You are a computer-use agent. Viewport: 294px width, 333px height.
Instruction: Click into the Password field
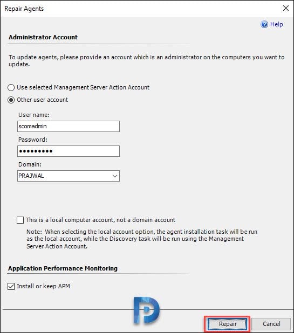69,151
